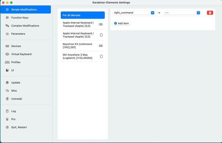Select For all devices entry

83,15
